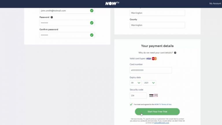Open the expiry year dropdown
Viewport: 222px width, 125px height.
click(149, 83)
